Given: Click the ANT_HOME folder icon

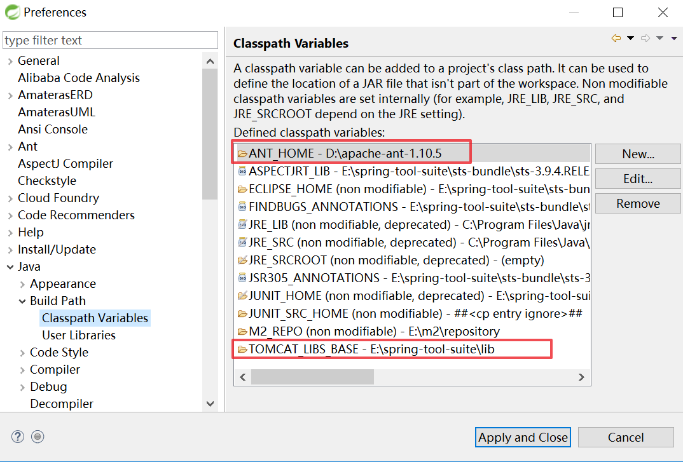Looking at the screenshot, I should (242, 153).
